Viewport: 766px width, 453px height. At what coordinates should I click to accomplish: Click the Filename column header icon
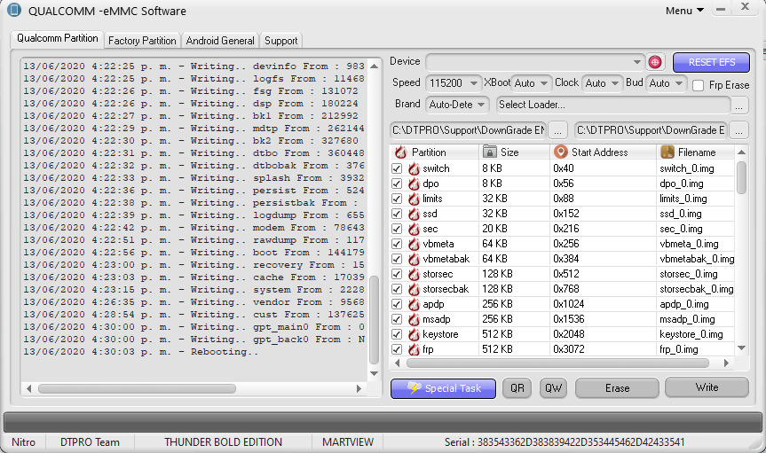pos(667,152)
